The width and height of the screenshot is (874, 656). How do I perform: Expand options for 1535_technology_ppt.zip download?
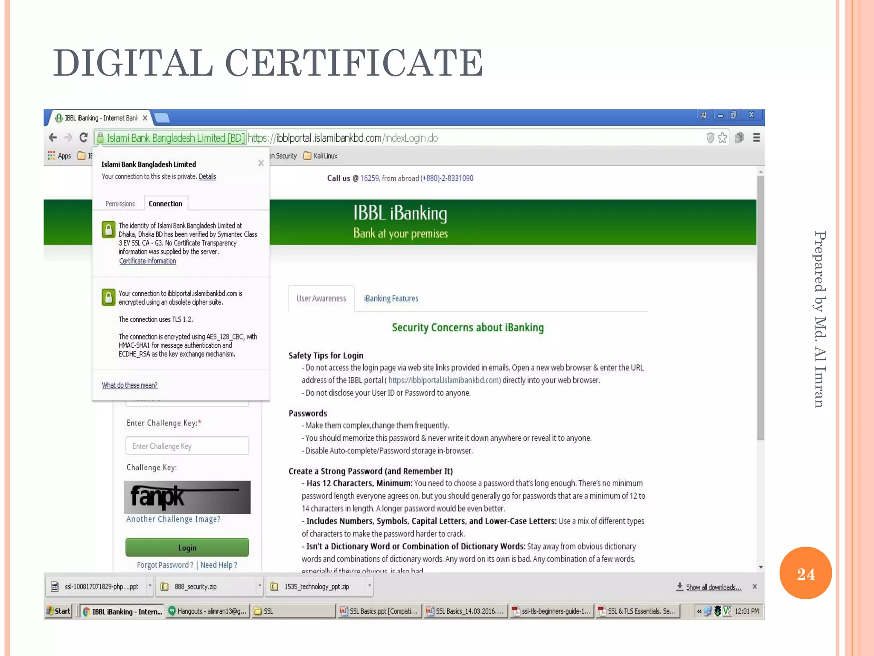370,586
